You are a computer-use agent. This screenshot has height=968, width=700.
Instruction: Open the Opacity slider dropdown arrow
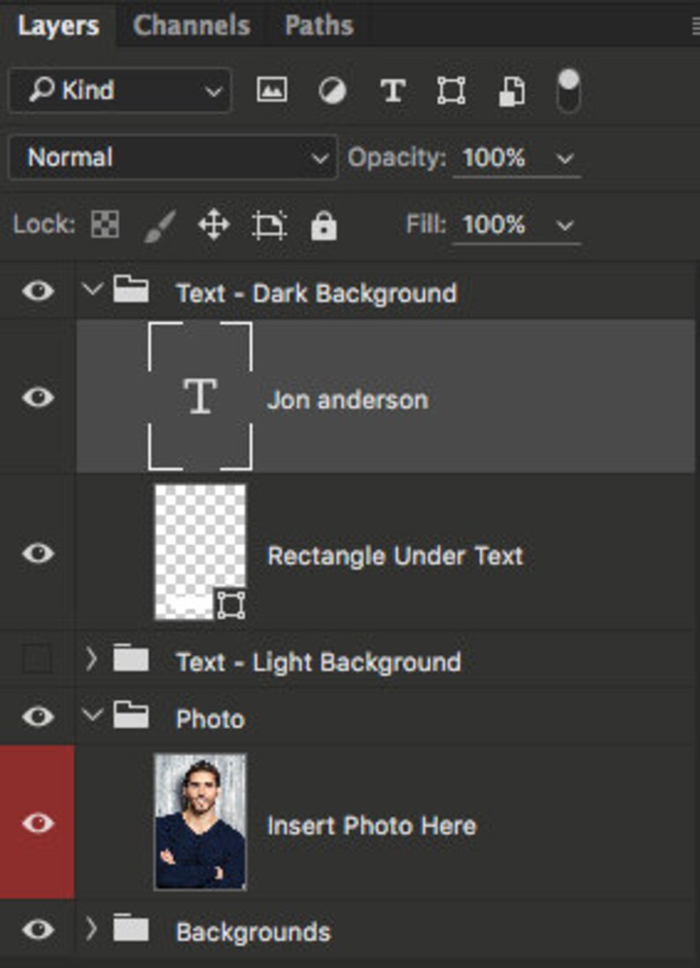(565, 160)
